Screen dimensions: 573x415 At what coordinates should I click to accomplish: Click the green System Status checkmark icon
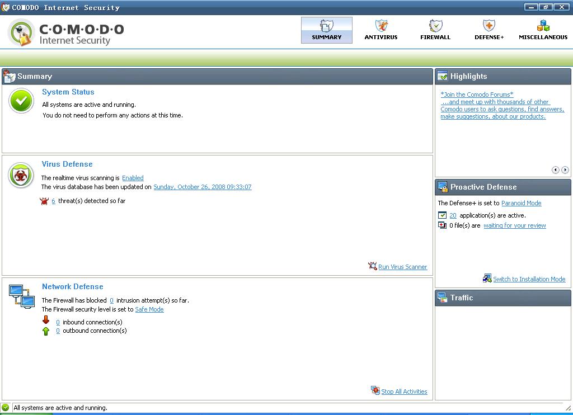coord(21,101)
